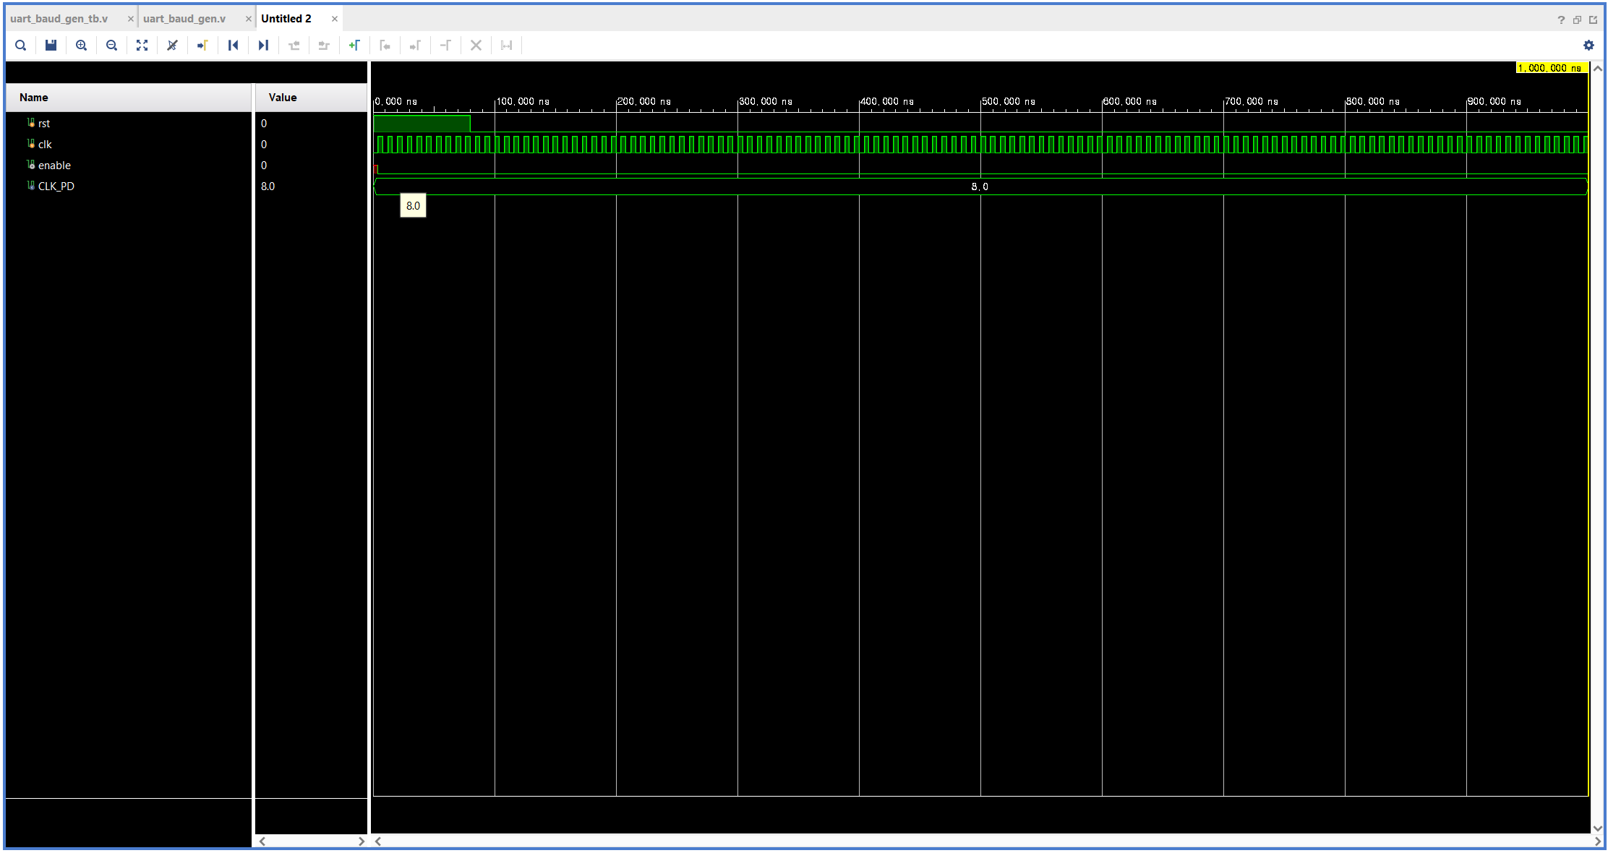This screenshot has height=853, width=1608.
Task: Switch to uart_baud_gen_tb.v tab
Action: [59, 19]
